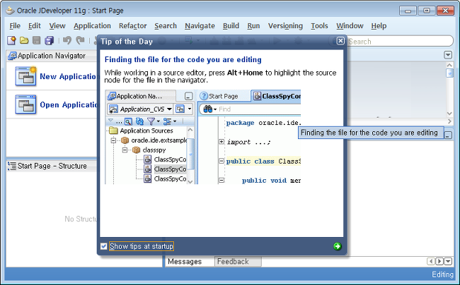Open the Tools menu
Screen dimensions: 460x285
tap(319, 25)
